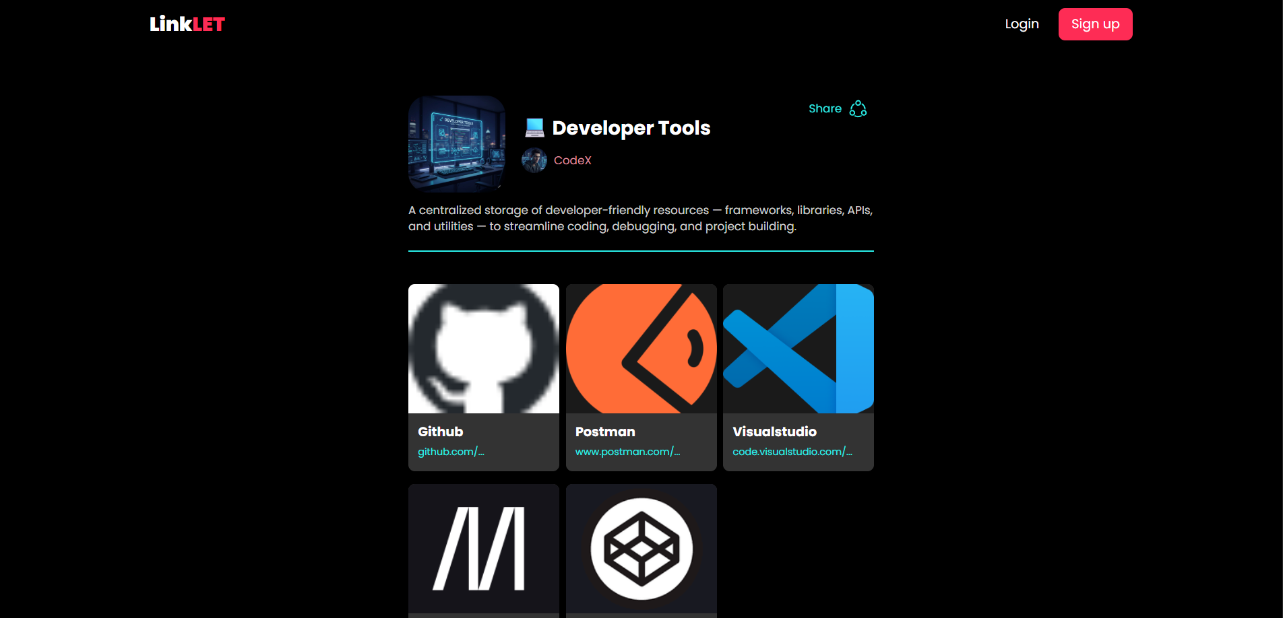Click the CodeX author avatar
The width and height of the screenshot is (1283, 618).
534,160
